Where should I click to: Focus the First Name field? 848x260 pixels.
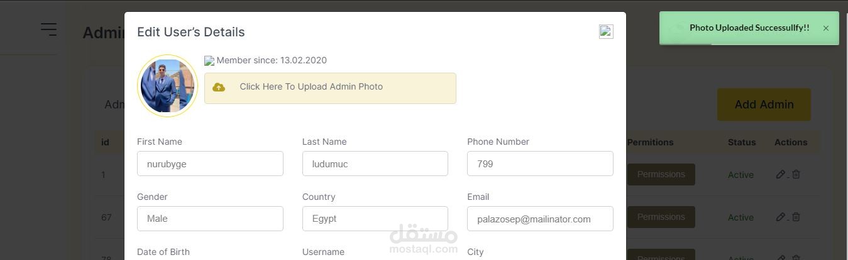210,164
